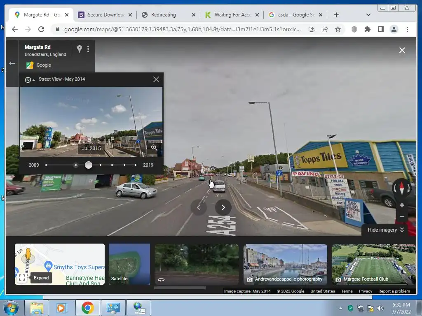Click the shield extension icon

[354, 29]
